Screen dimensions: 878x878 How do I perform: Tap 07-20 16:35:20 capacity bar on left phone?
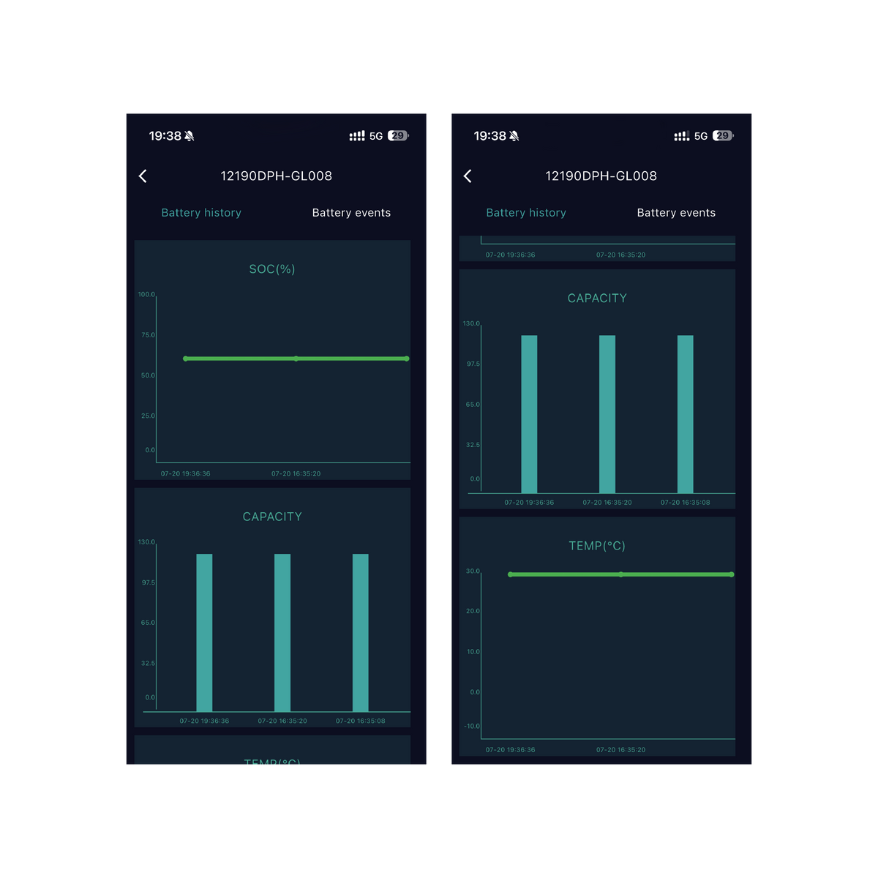pyautogui.click(x=282, y=633)
